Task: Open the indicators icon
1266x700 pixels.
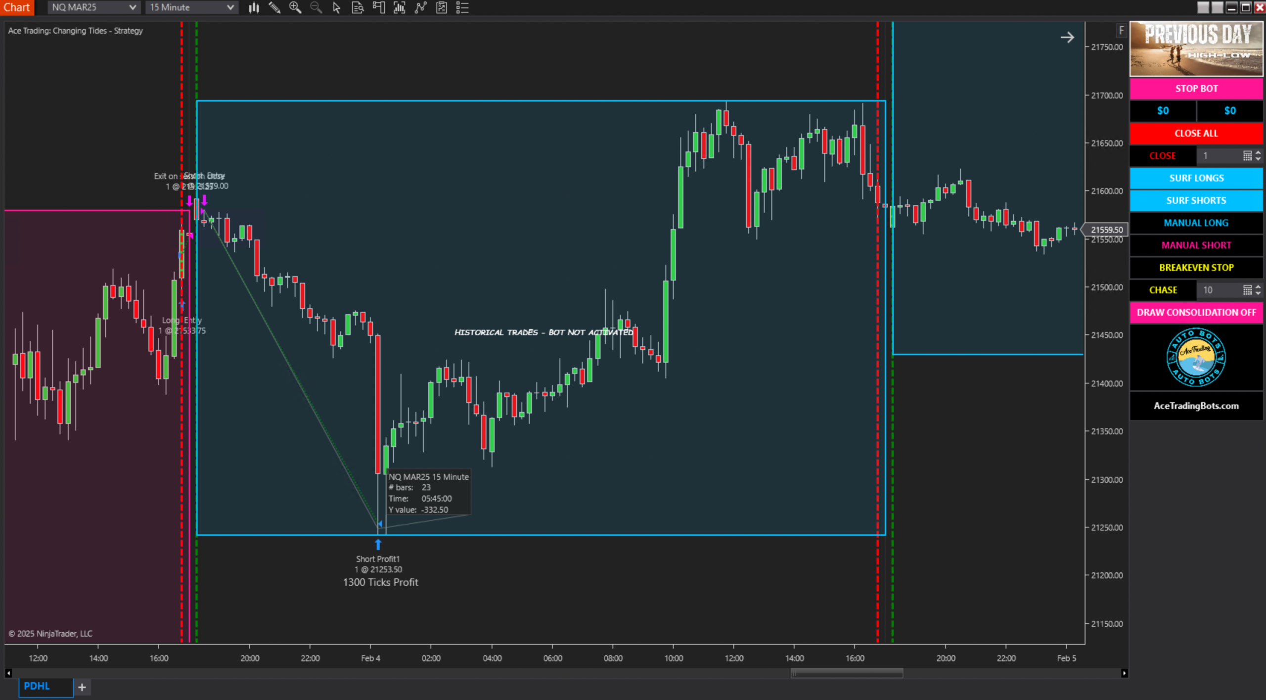Action: coord(420,7)
